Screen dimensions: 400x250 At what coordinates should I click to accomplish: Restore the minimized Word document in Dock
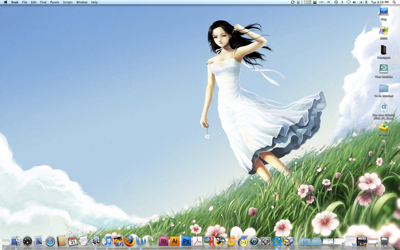[351, 241]
